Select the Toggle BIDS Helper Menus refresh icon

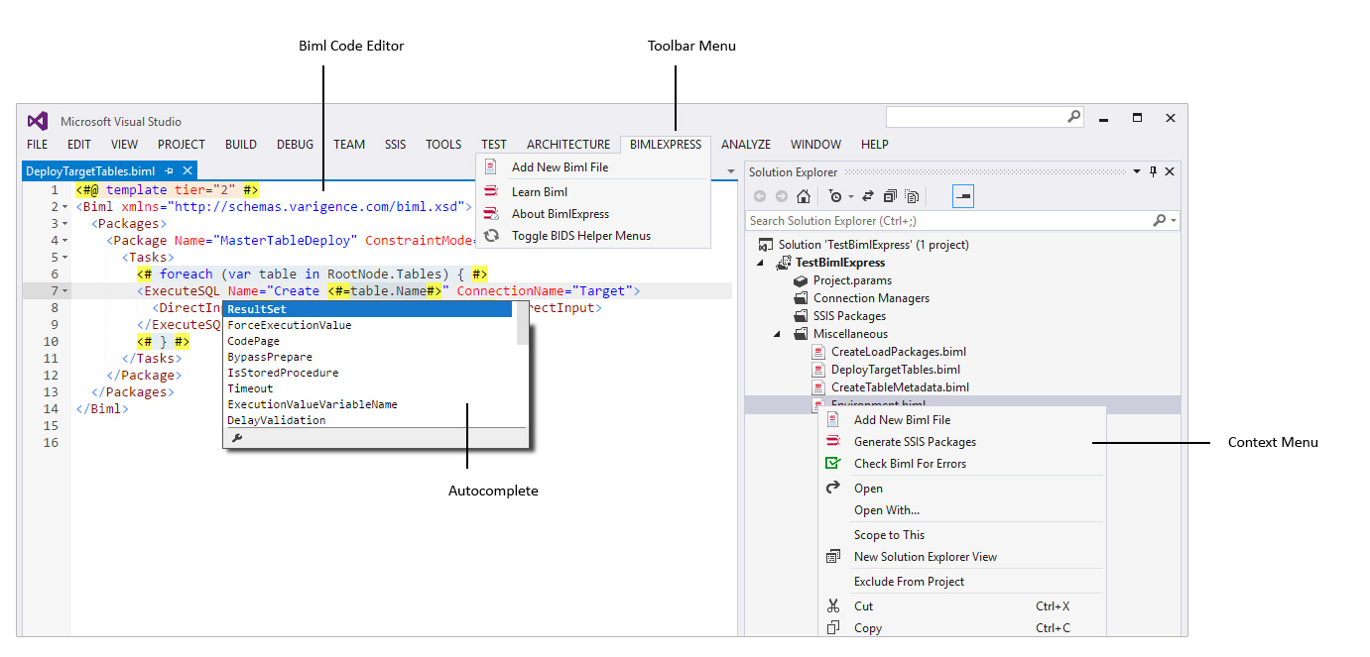pyautogui.click(x=493, y=236)
